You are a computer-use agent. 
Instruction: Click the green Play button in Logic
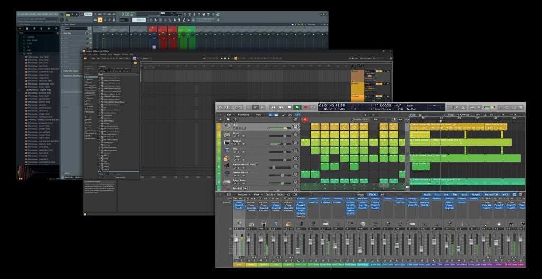click(297, 107)
